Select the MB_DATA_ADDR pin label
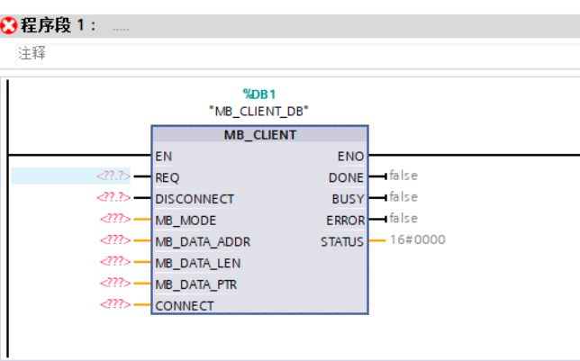 tap(203, 242)
